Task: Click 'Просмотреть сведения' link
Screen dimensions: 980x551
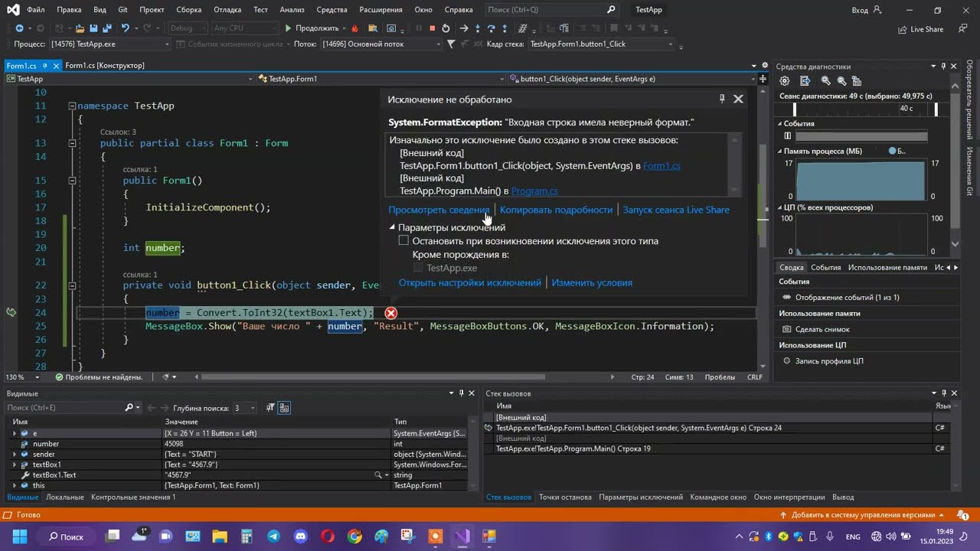Action: point(439,210)
